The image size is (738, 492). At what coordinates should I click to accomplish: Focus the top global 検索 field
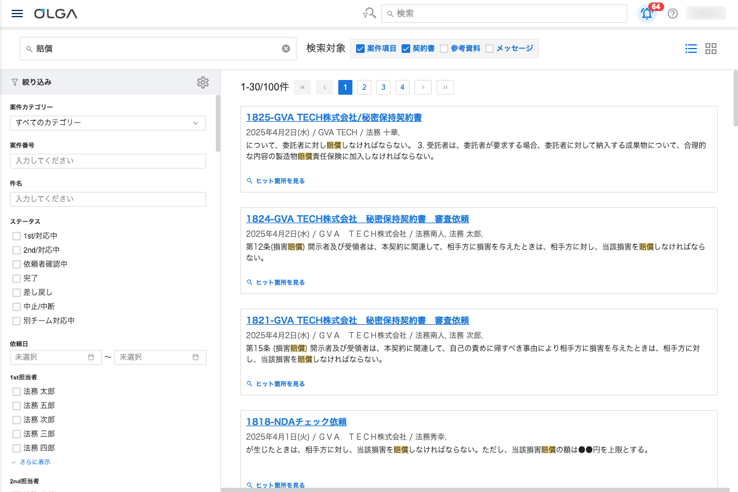pos(504,14)
